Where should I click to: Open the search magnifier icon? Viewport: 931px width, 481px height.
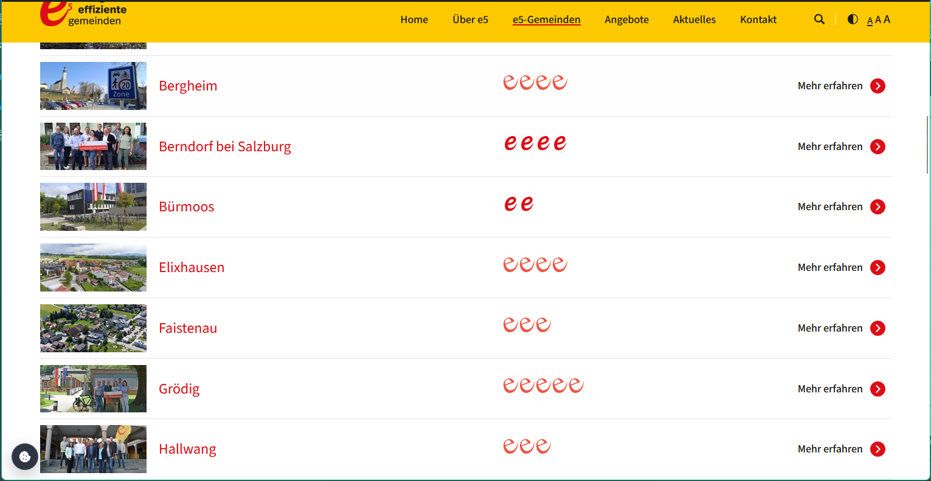point(819,19)
